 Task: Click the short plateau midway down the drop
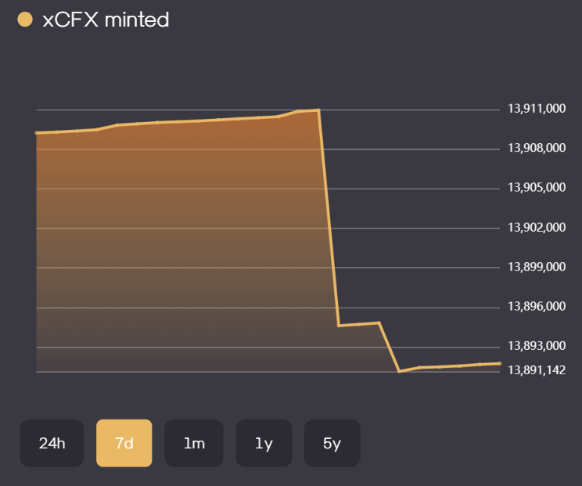359,324
